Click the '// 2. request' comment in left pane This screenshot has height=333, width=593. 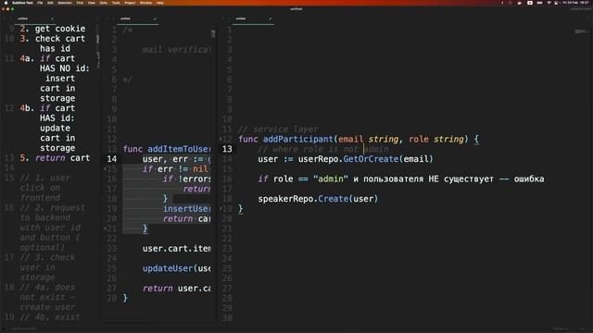(53, 207)
